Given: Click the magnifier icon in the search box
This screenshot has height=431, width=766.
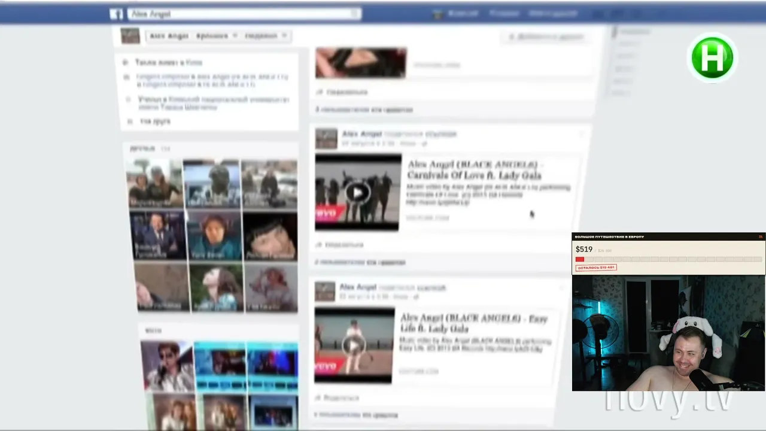Looking at the screenshot, I should pos(354,14).
